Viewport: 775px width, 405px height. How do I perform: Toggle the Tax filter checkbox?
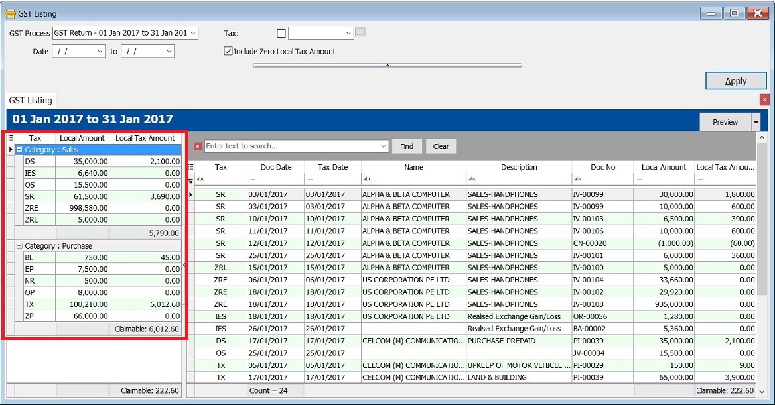pos(281,33)
